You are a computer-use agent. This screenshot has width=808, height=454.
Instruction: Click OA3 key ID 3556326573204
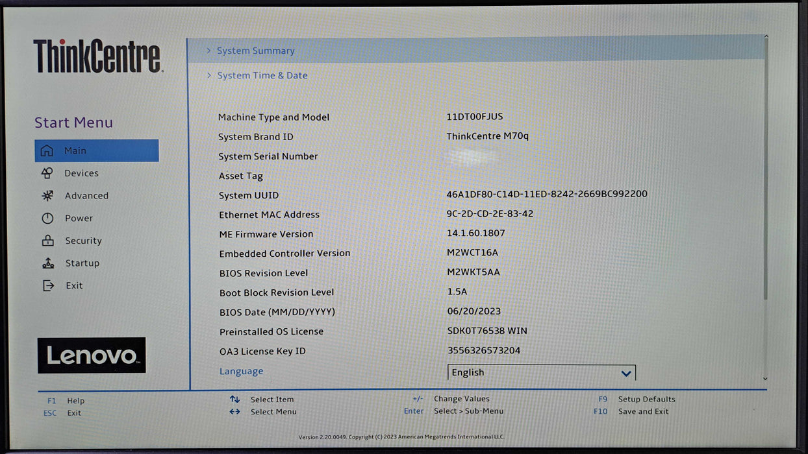tap(484, 350)
